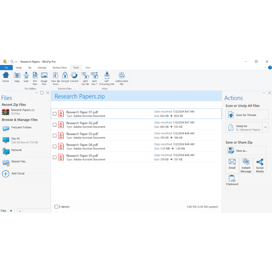The height and width of the screenshot is (272, 272).
Task: Tick the checkbox for Research Paper 03.pdf
Action: [x=55, y=136]
